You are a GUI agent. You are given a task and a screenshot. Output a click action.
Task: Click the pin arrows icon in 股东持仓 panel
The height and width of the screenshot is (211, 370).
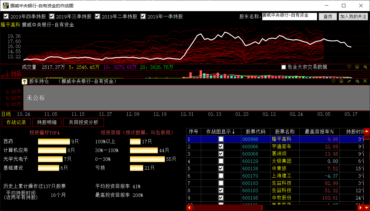pos(349,81)
